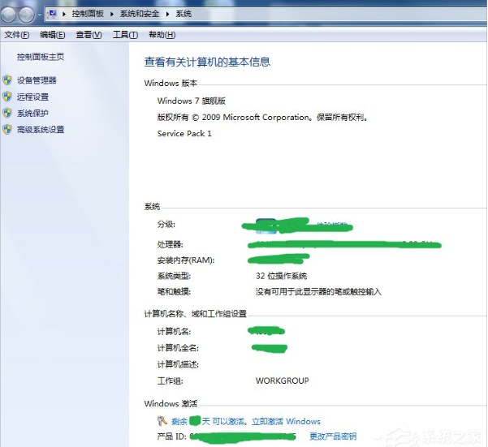Click the 更改产品密钥 link
The image size is (488, 447).
click(333, 436)
